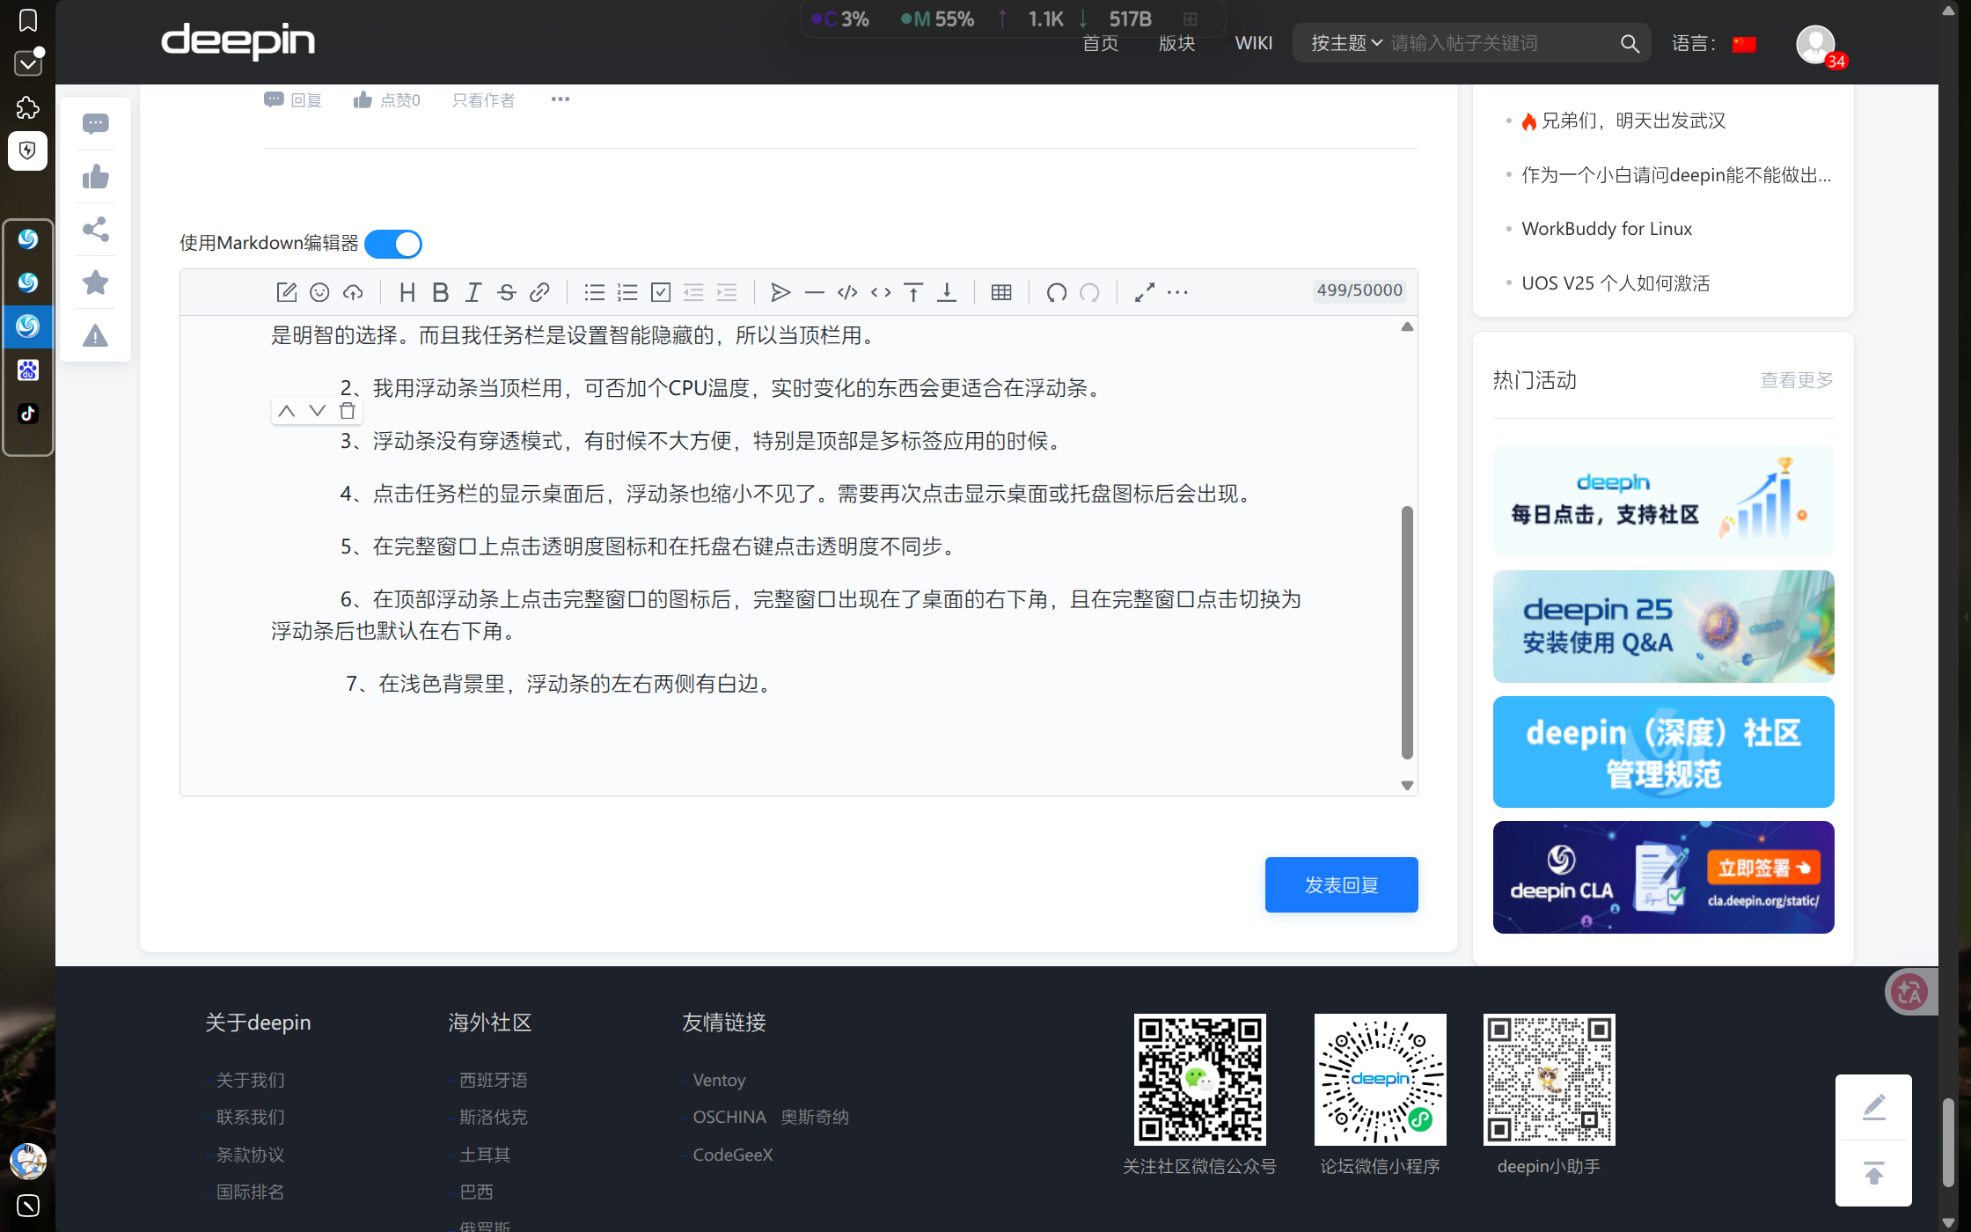Insert a hyperlink via link icon
The width and height of the screenshot is (1971, 1232).
pyautogui.click(x=539, y=292)
